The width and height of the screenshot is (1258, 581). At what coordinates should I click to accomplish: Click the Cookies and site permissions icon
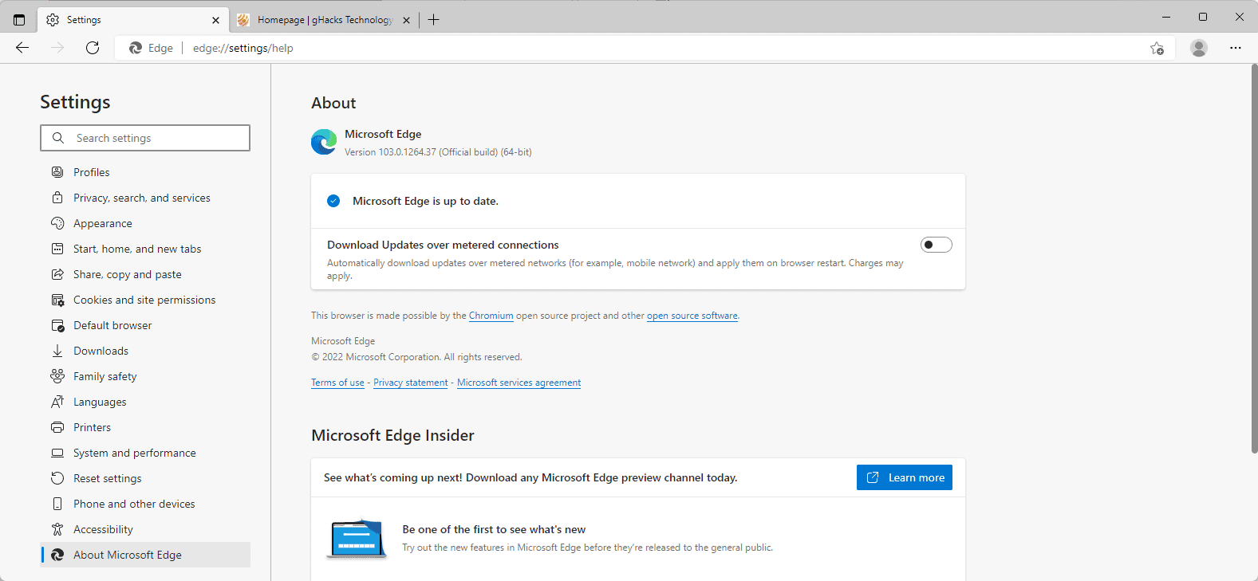click(57, 300)
